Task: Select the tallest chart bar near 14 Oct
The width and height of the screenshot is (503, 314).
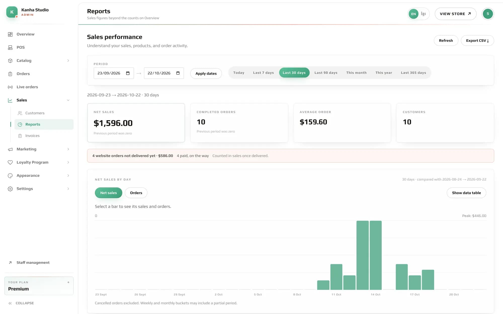Action: pos(375,255)
